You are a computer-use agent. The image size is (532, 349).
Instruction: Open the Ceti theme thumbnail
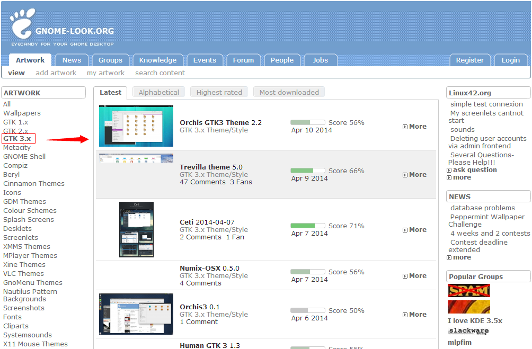click(x=136, y=229)
